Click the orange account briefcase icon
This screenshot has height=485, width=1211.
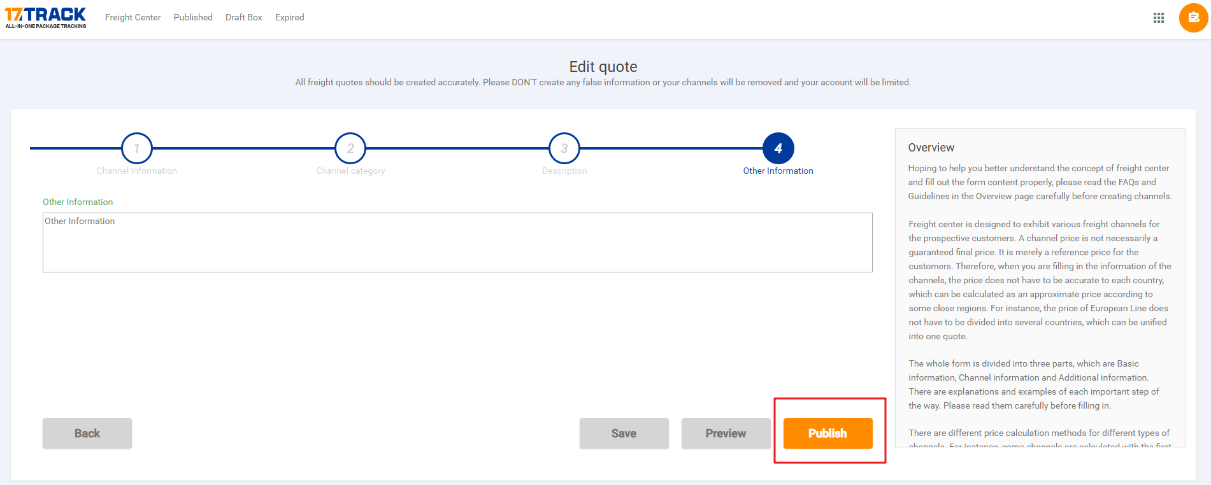pos(1193,18)
